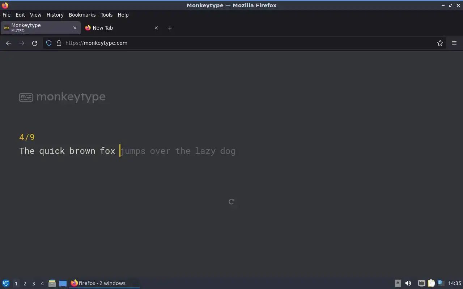Open the taskbar application menu

click(x=6, y=283)
